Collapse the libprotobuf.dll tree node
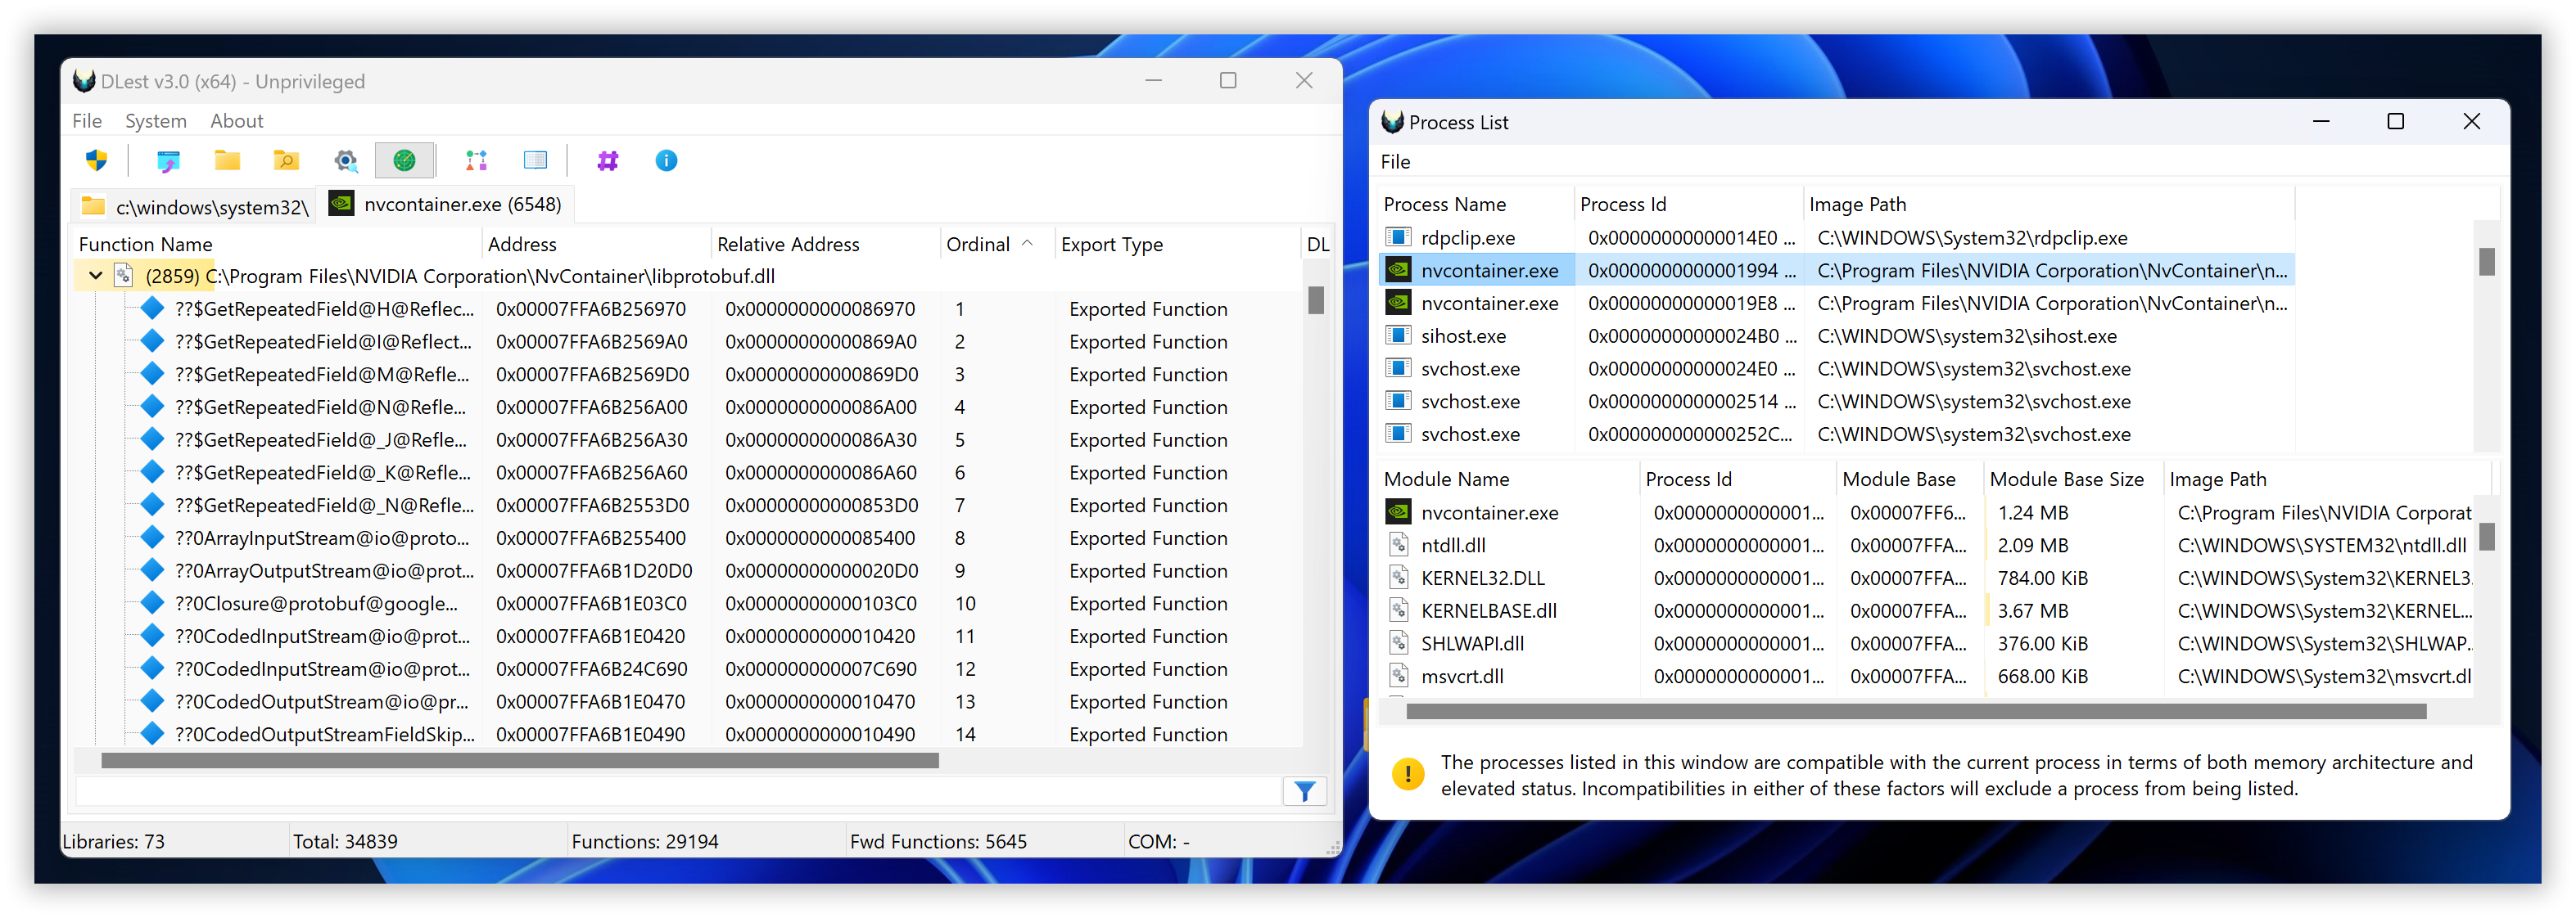 coord(95,276)
